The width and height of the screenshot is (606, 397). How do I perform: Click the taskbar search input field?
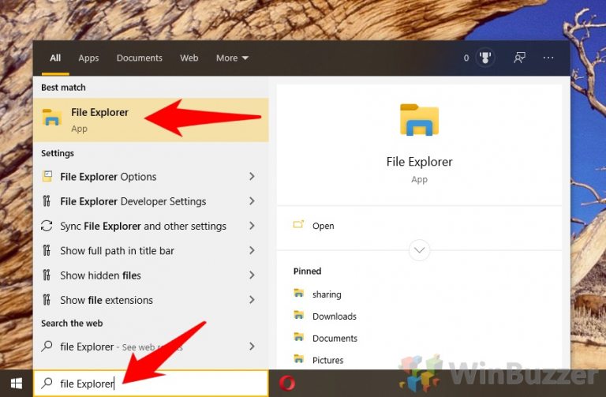click(x=151, y=383)
